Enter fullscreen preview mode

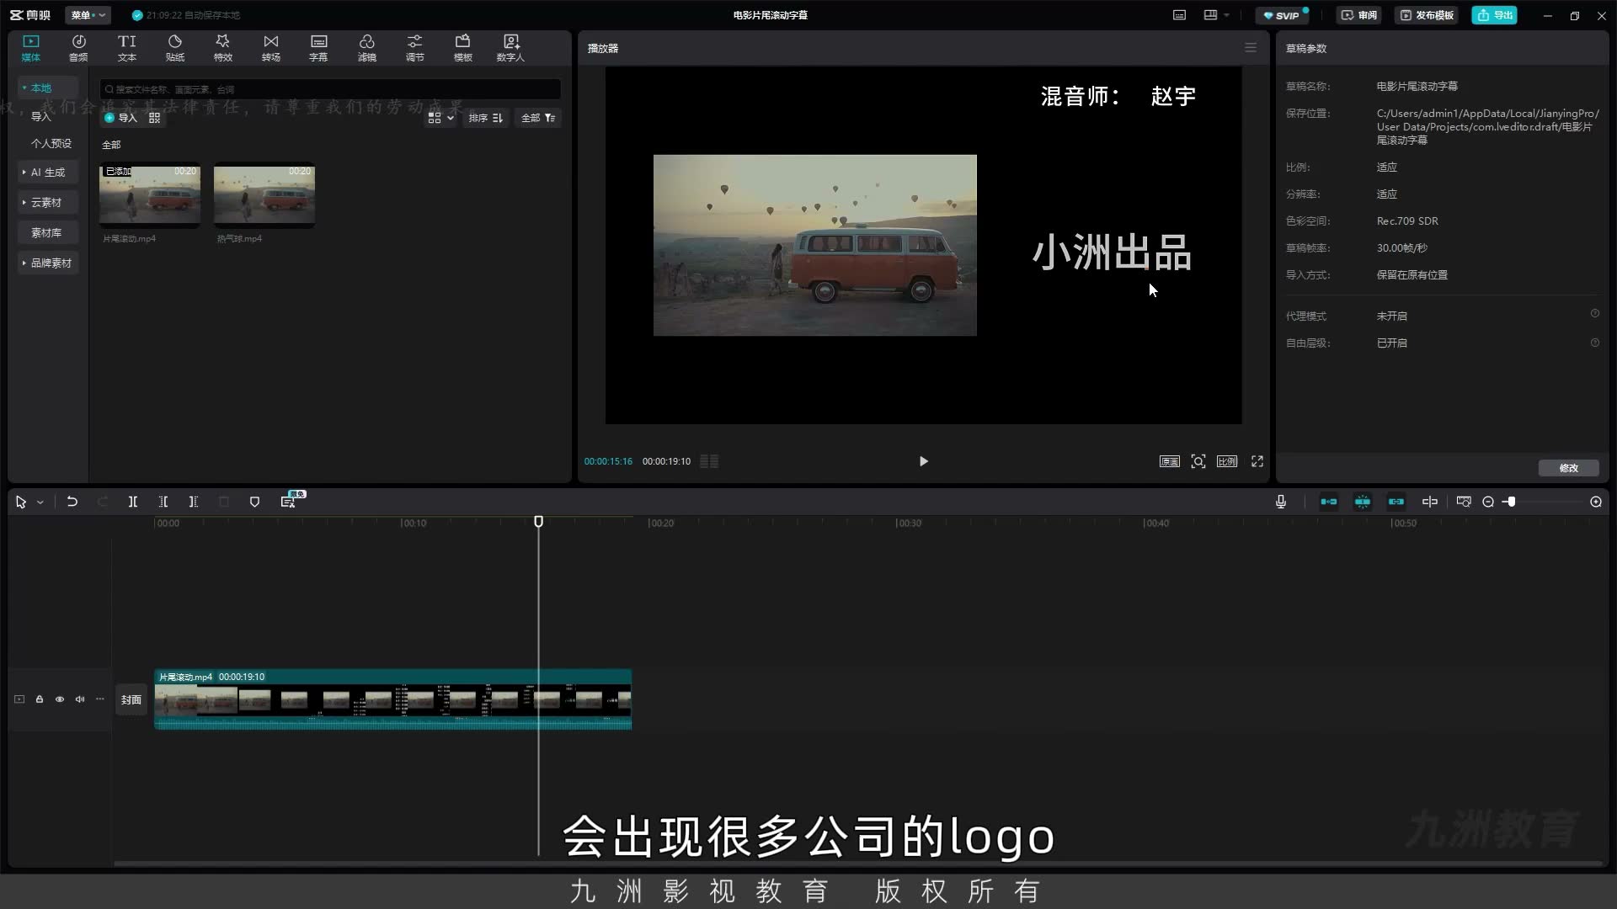1257,461
